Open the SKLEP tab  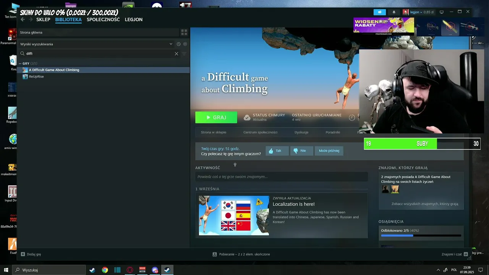click(x=43, y=19)
